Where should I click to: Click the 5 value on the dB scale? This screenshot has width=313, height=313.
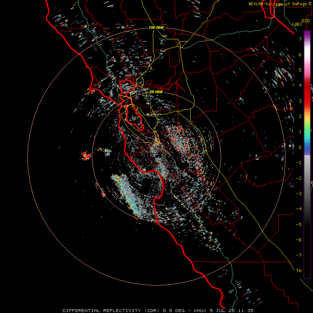point(300,70)
